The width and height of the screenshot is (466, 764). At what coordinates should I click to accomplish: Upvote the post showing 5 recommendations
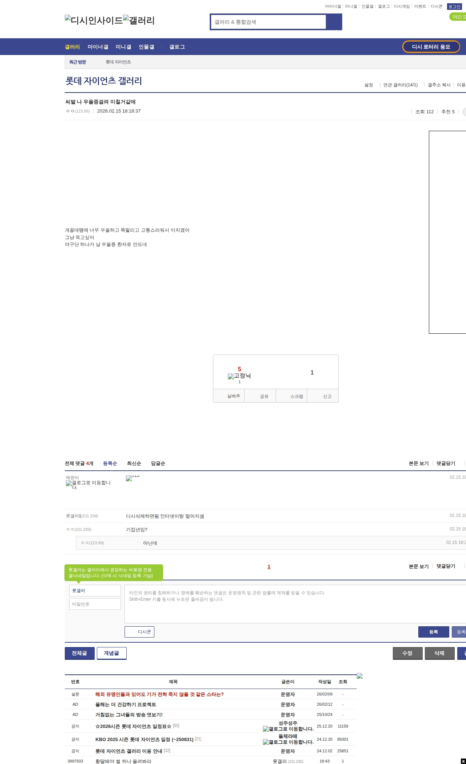pyautogui.click(x=240, y=369)
